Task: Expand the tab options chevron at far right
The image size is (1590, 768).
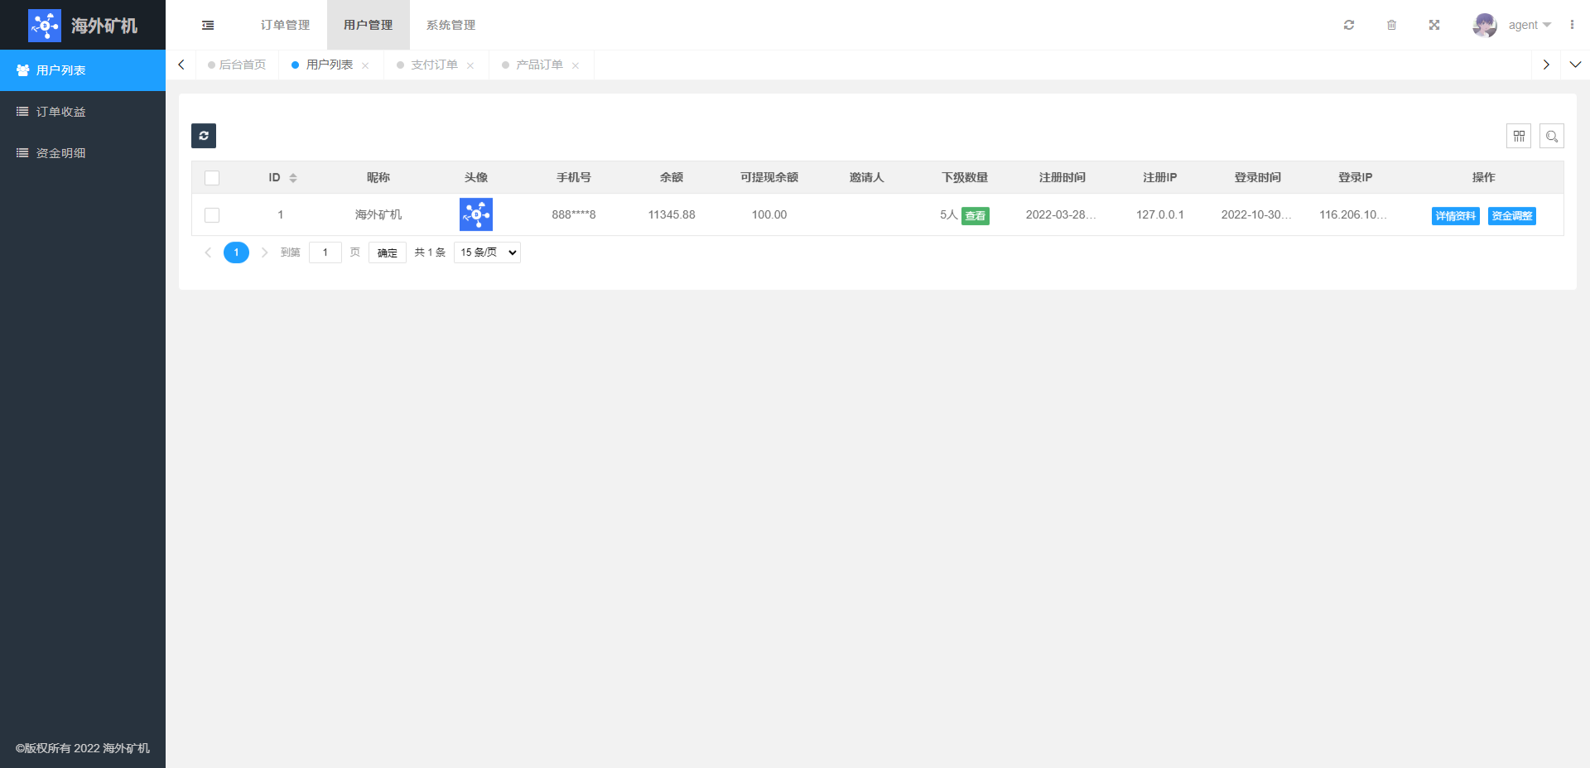Action: click(1575, 65)
